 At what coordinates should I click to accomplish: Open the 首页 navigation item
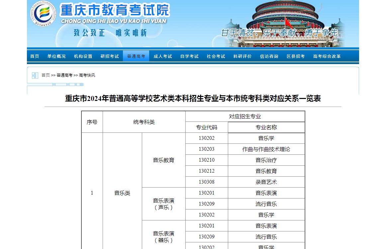click(x=35, y=56)
